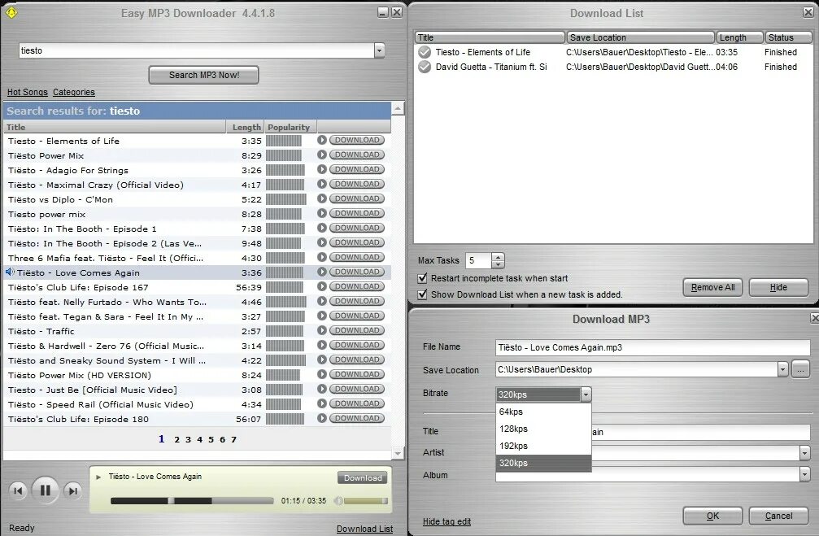The image size is (819, 536).
Task: Download Tiësto feat. Nelly Furtado track
Action: (x=357, y=301)
